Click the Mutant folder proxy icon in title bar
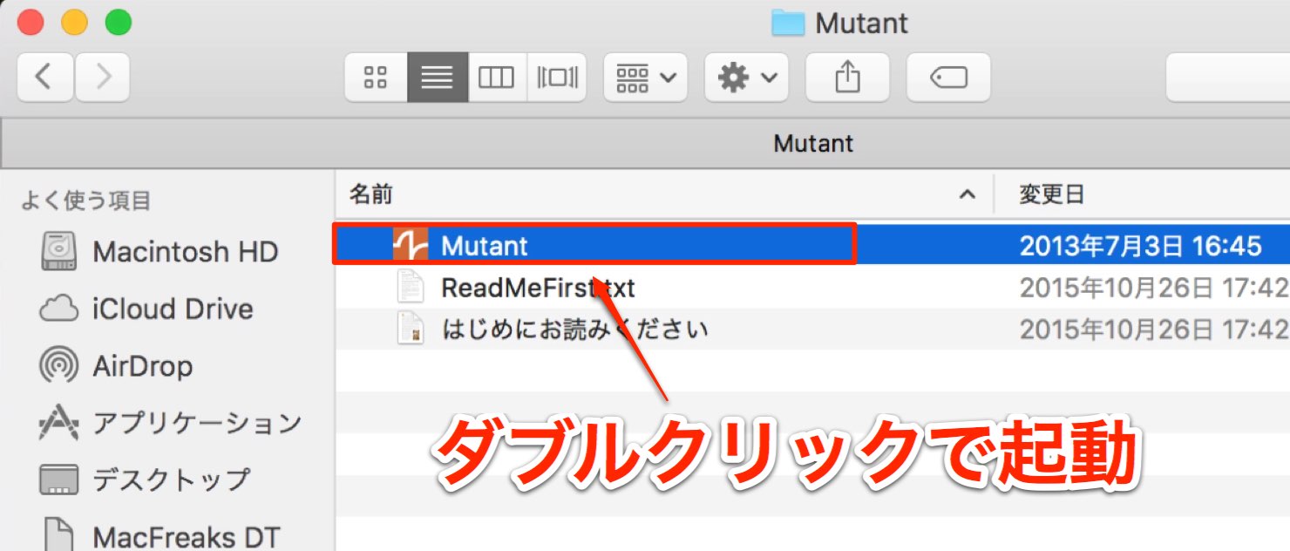The image size is (1290, 551). pos(788,23)
